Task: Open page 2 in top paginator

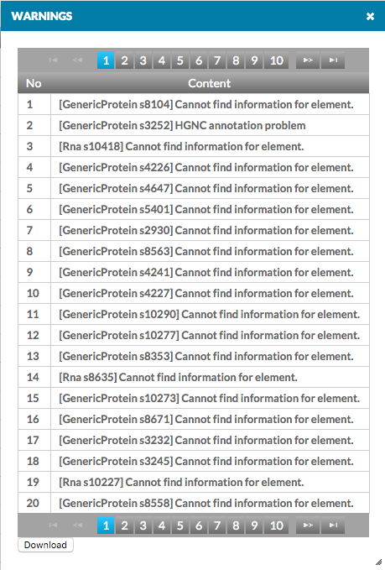Action: pos(124,60)
